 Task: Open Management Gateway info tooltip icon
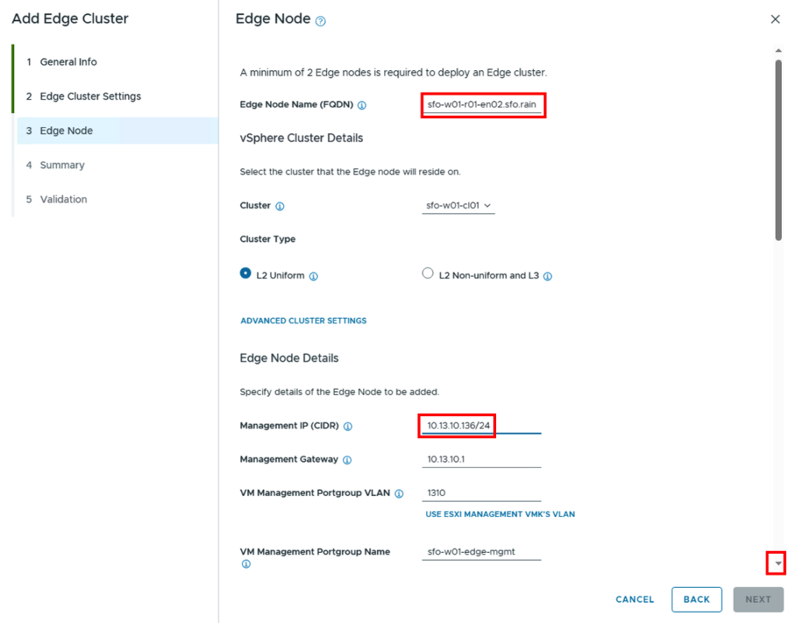(347, 460)
